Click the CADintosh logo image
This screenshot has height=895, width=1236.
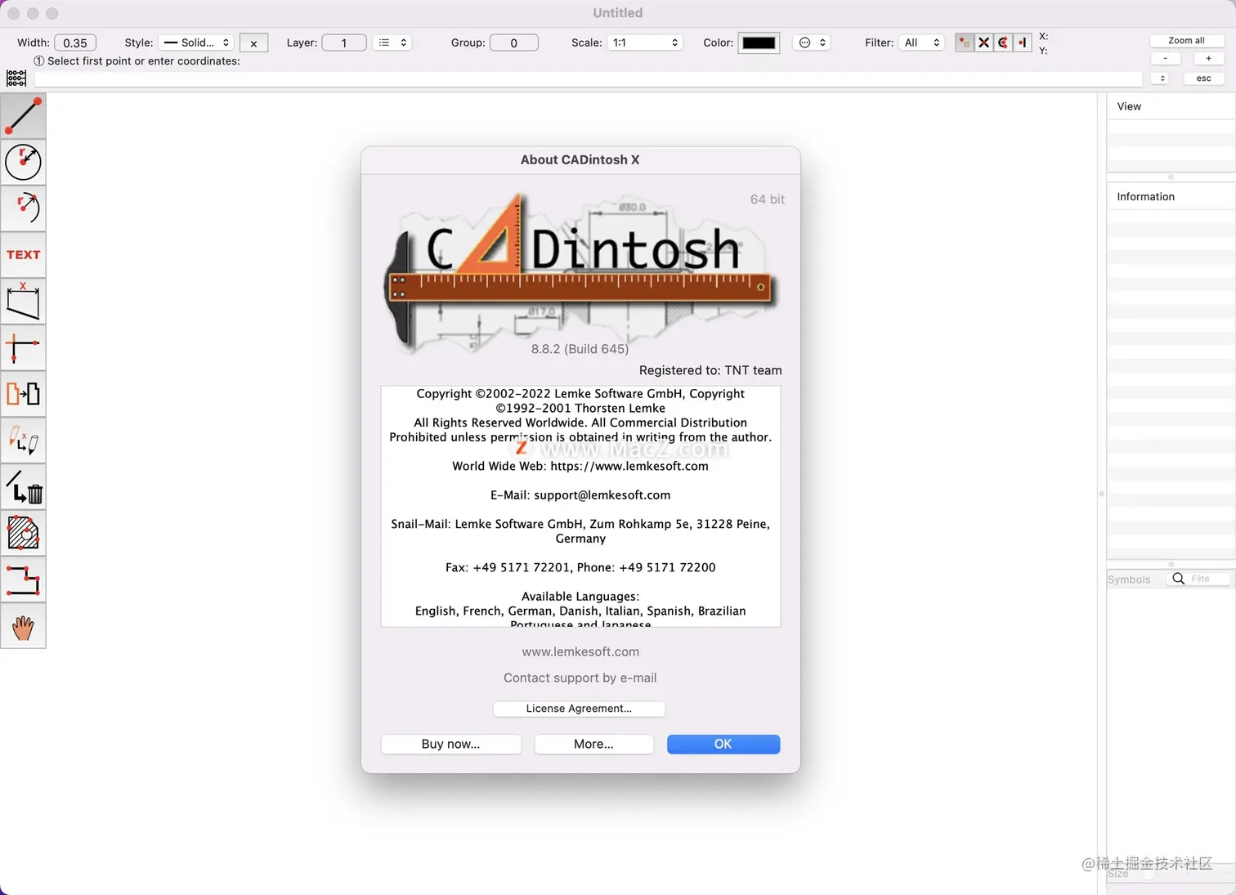pyautogui.click(x=580, y=273)
